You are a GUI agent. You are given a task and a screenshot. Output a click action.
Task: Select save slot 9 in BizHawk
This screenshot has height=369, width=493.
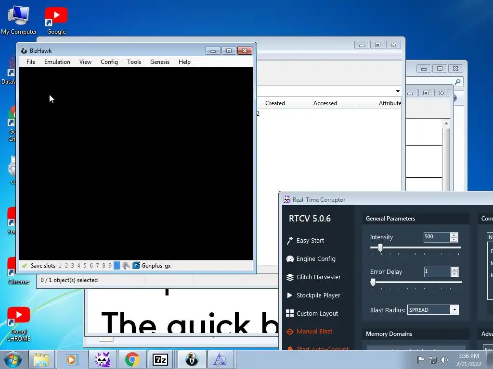110,265
